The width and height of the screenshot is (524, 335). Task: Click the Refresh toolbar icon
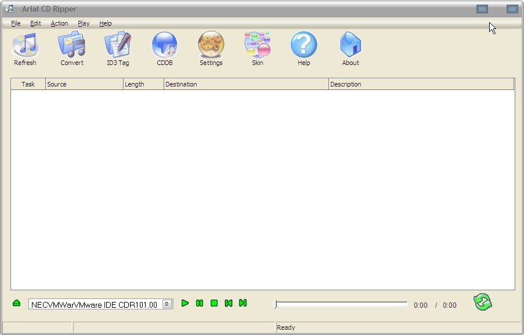(26, 48)
